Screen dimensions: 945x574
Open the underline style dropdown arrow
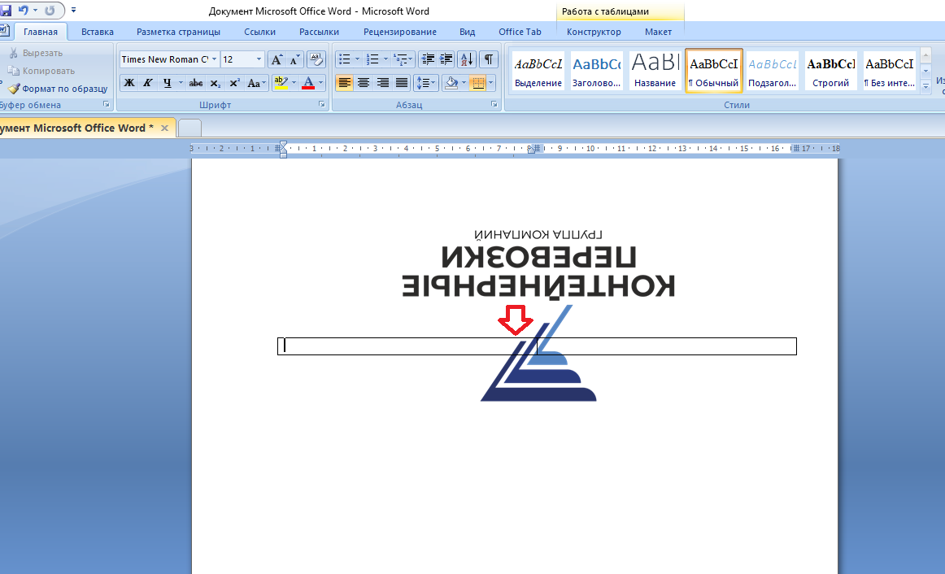(x=181, y=83)
